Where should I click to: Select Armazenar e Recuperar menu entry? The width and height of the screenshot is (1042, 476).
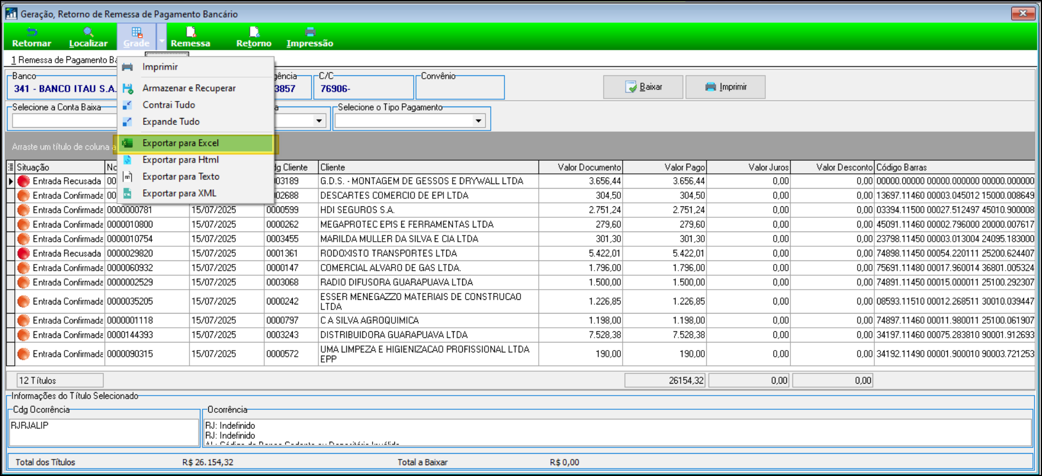click(195, 88)
